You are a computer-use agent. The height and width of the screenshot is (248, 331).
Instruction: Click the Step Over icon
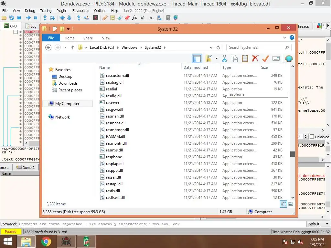tap(52, 18)
